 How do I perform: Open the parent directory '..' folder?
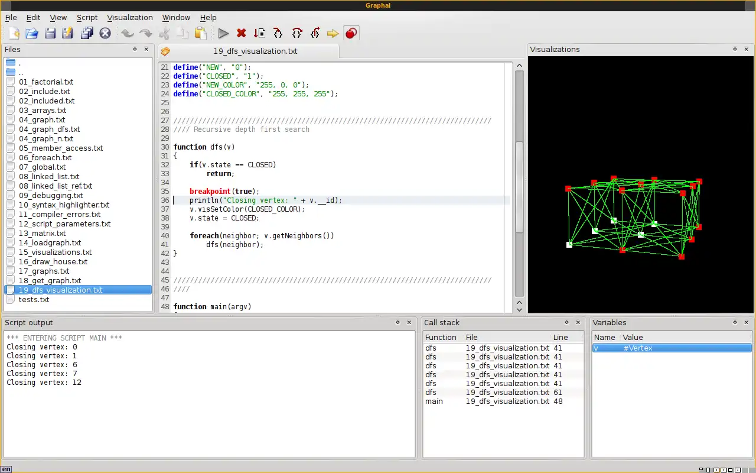pos(21,73)
